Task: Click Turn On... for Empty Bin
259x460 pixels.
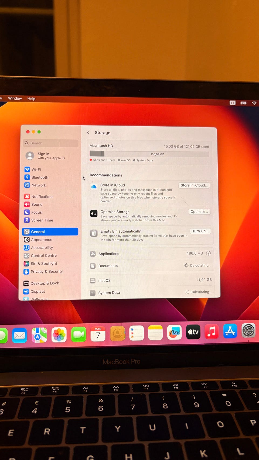Action: click(200, 231)
